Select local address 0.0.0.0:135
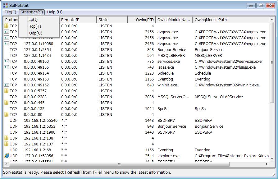 point(34,108)
